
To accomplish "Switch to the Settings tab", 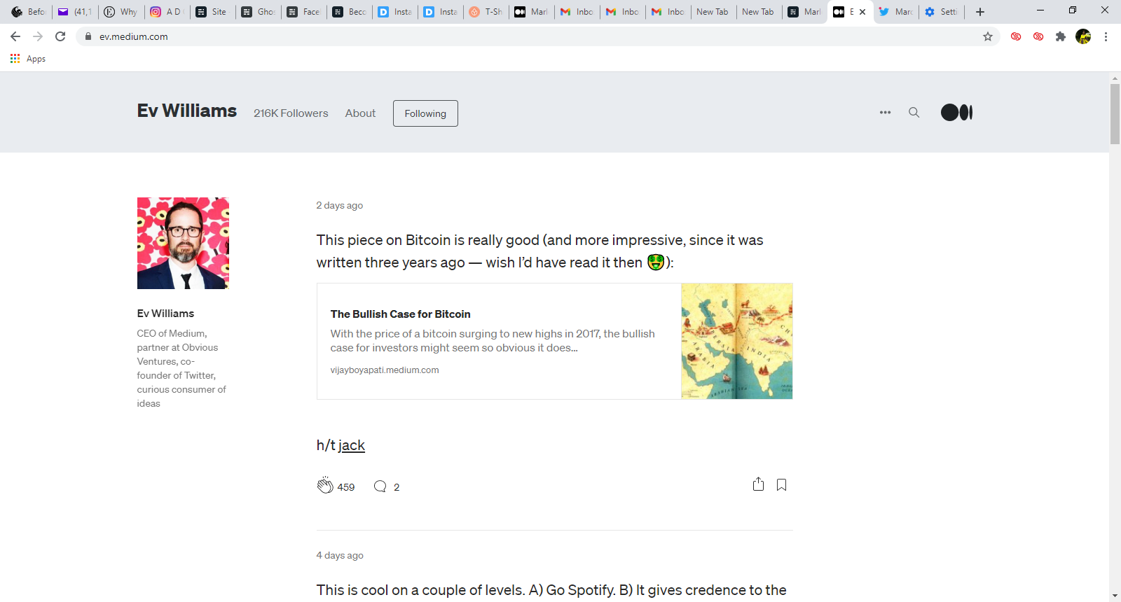I will tap(942, 12).
